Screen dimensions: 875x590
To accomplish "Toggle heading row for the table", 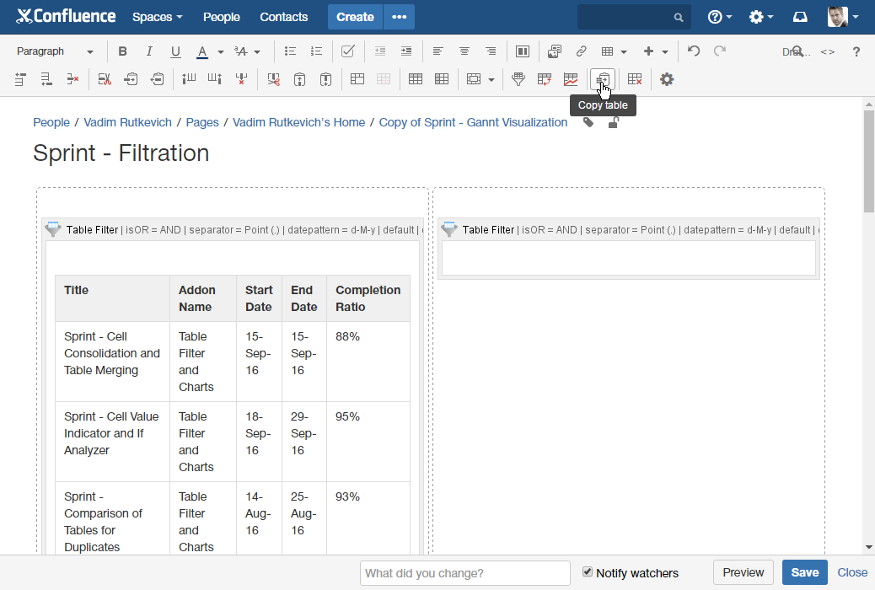I will [x=416, y=79].
